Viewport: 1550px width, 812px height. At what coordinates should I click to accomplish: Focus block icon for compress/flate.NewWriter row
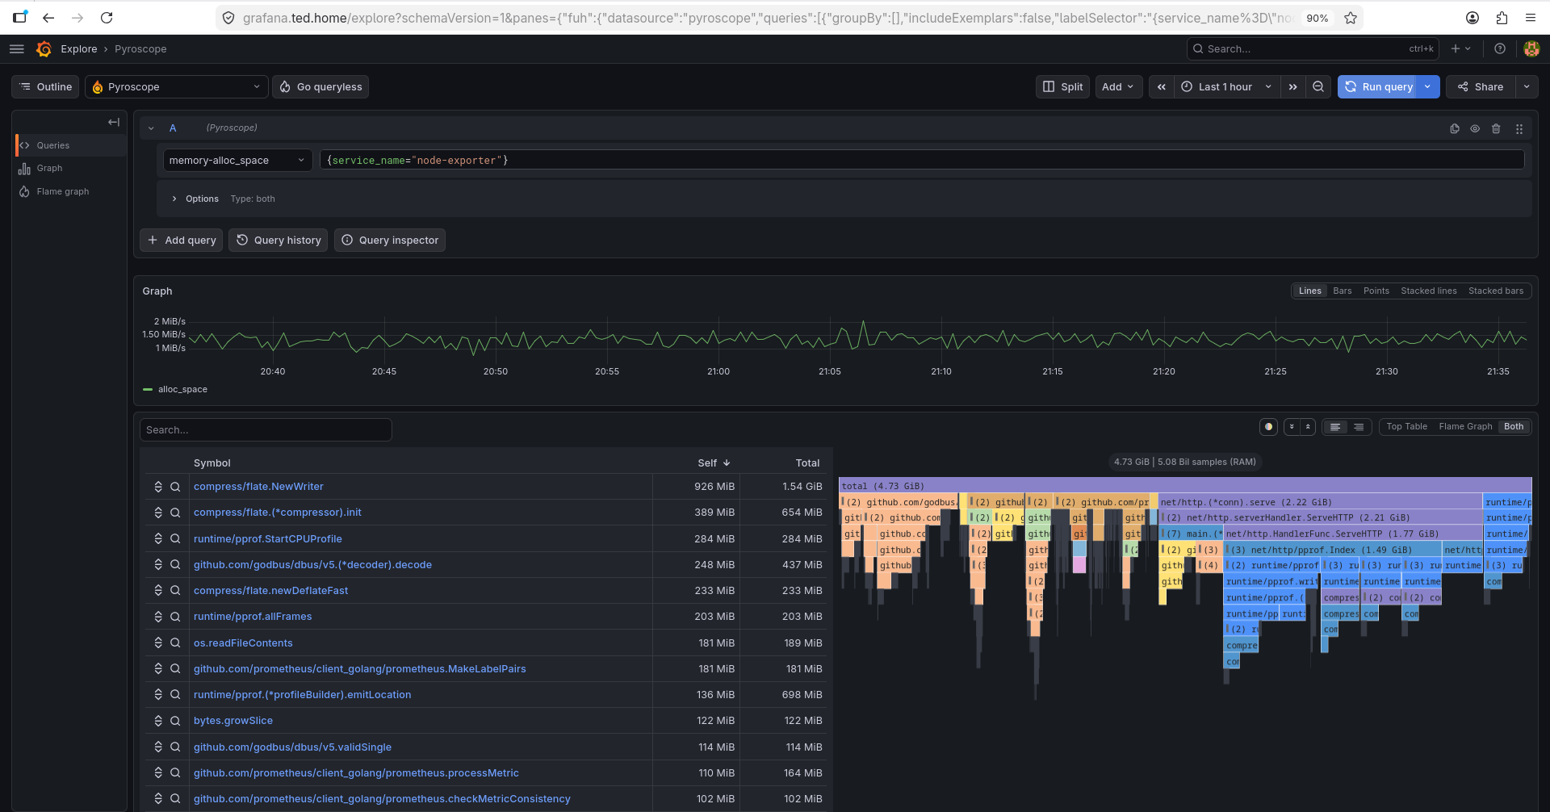coord(158,487)
